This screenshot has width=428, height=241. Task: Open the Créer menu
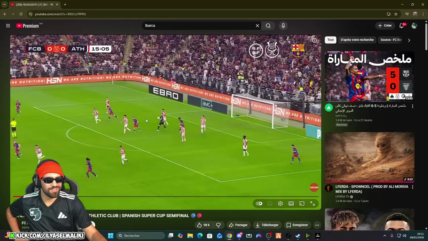click(x=385, y=26)
